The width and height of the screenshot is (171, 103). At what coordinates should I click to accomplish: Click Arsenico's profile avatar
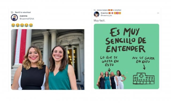tap(96, 14)
